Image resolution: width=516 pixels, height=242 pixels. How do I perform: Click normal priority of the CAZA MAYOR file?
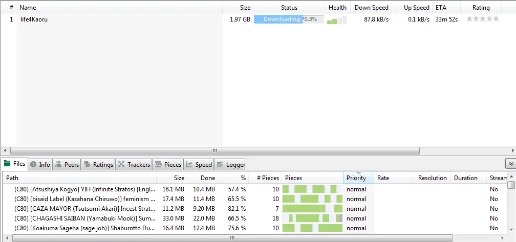[x=356, y=208]
